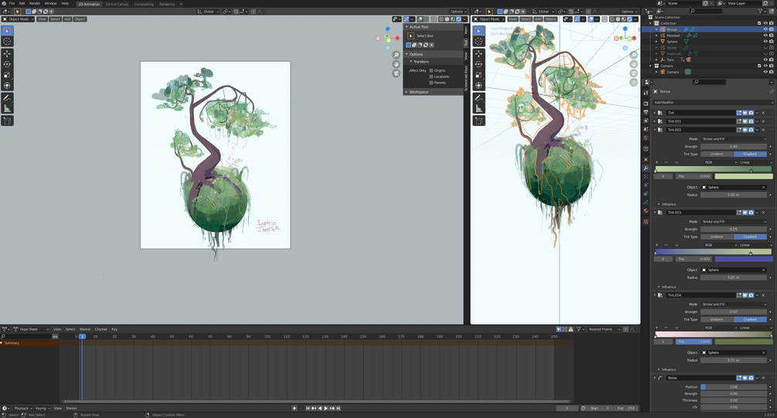
Task: Open the Add menu in left viewport header
Action: (x=67, y=19)
